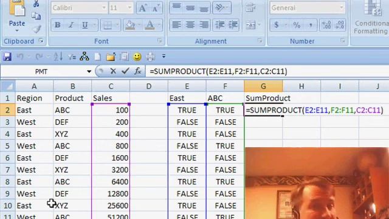Cancel formula entry with X button

coord(113,72)
